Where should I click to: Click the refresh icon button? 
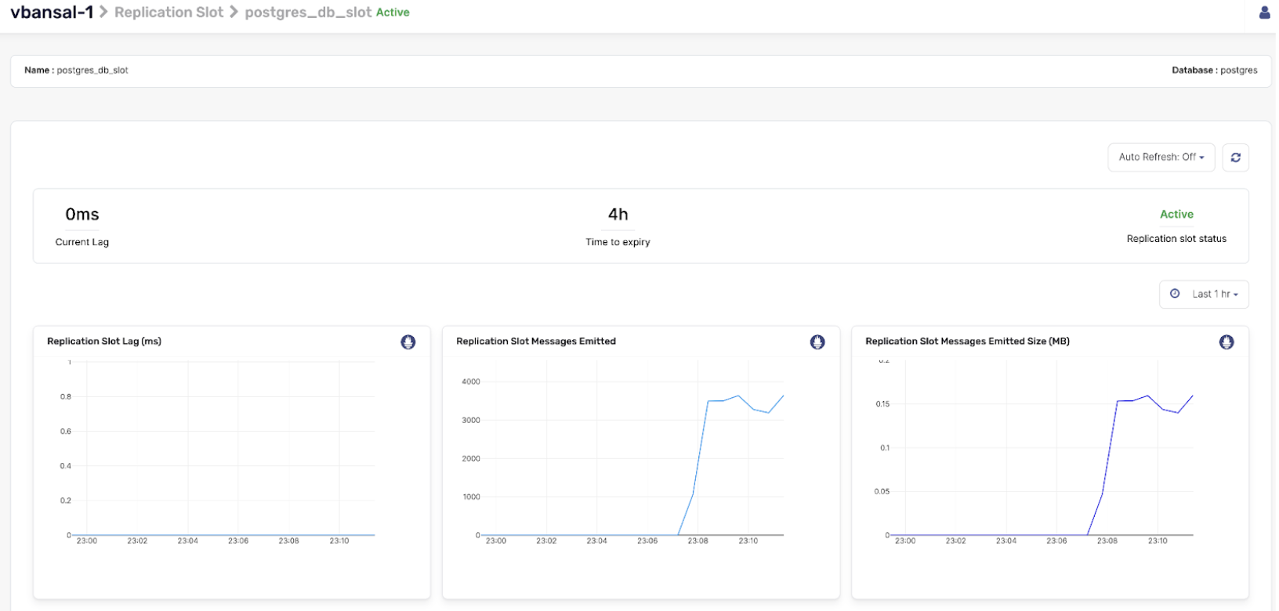tap(1235, 157)
